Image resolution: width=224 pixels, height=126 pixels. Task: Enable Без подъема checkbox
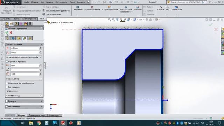[7, 87]
